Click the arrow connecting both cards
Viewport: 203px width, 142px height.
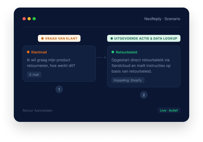click(x=101, y=57)
